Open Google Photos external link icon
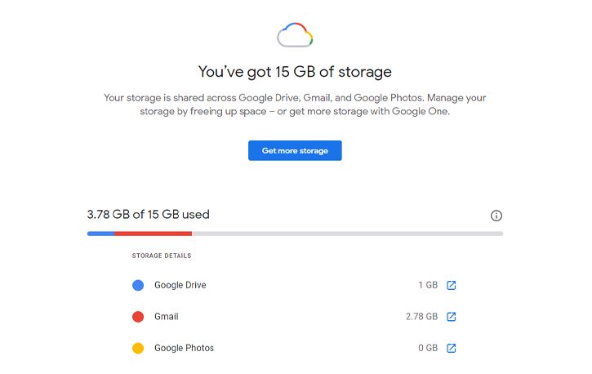This screenshot has width=592, height=374. [x=452, y=348]
